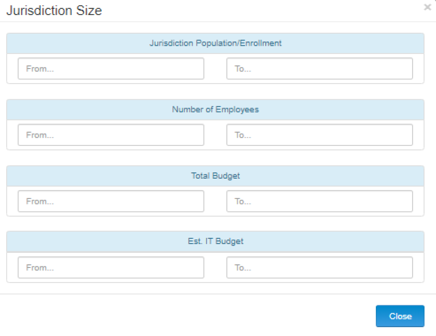
Task: Activate the Est. IT Budget From field
Action: [111, 267]
